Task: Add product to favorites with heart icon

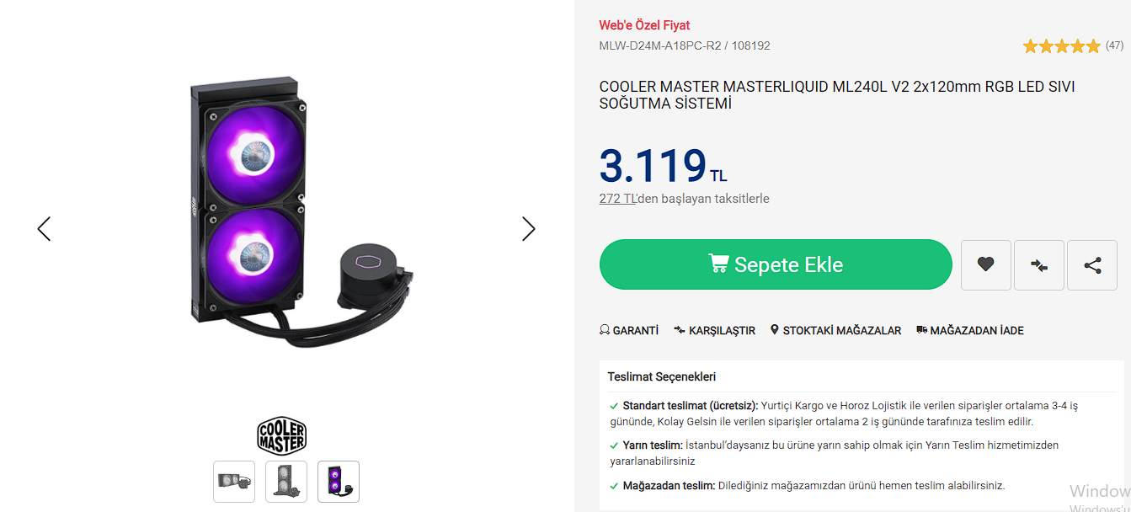Action: (x=985, y=265)
